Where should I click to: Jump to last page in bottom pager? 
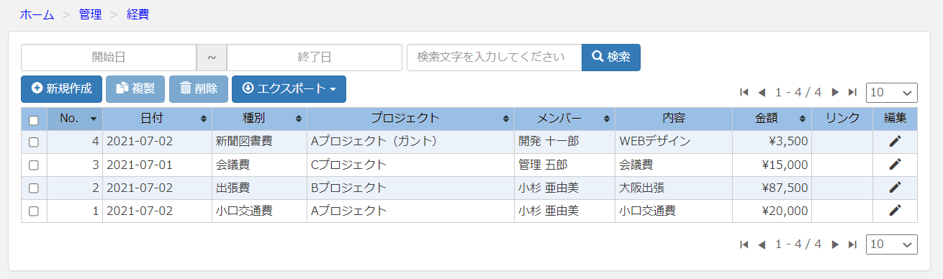pyautogui.click(x=852, y=244)
